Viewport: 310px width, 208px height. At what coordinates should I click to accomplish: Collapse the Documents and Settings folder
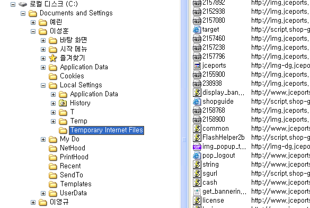[x=23, y=13]
